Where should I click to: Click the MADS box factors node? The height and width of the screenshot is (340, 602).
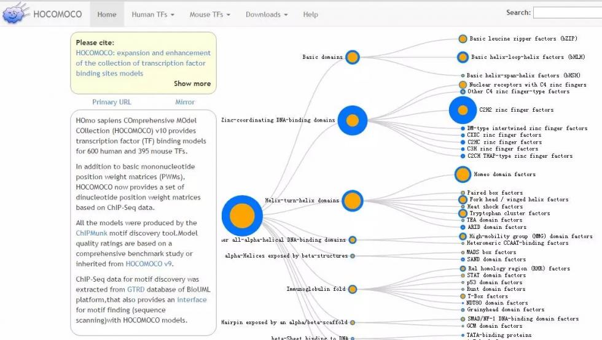click(x=463, y=252)
